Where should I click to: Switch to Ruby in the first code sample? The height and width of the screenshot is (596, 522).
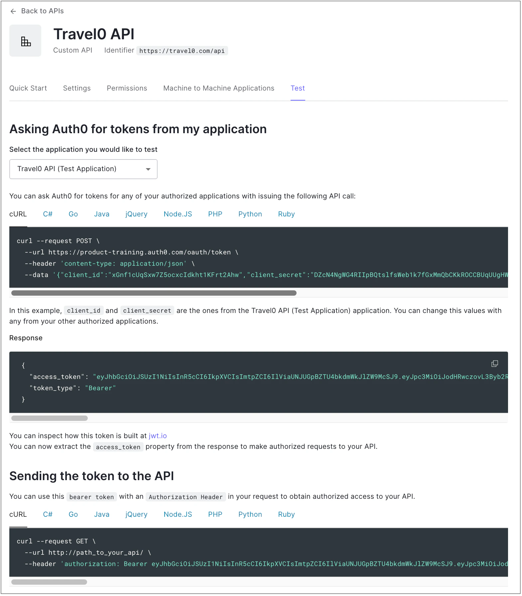(286, 214)
